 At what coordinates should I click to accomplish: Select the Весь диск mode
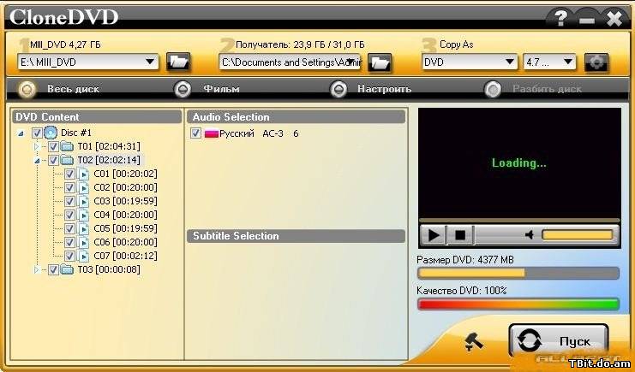tap(27, 89)
